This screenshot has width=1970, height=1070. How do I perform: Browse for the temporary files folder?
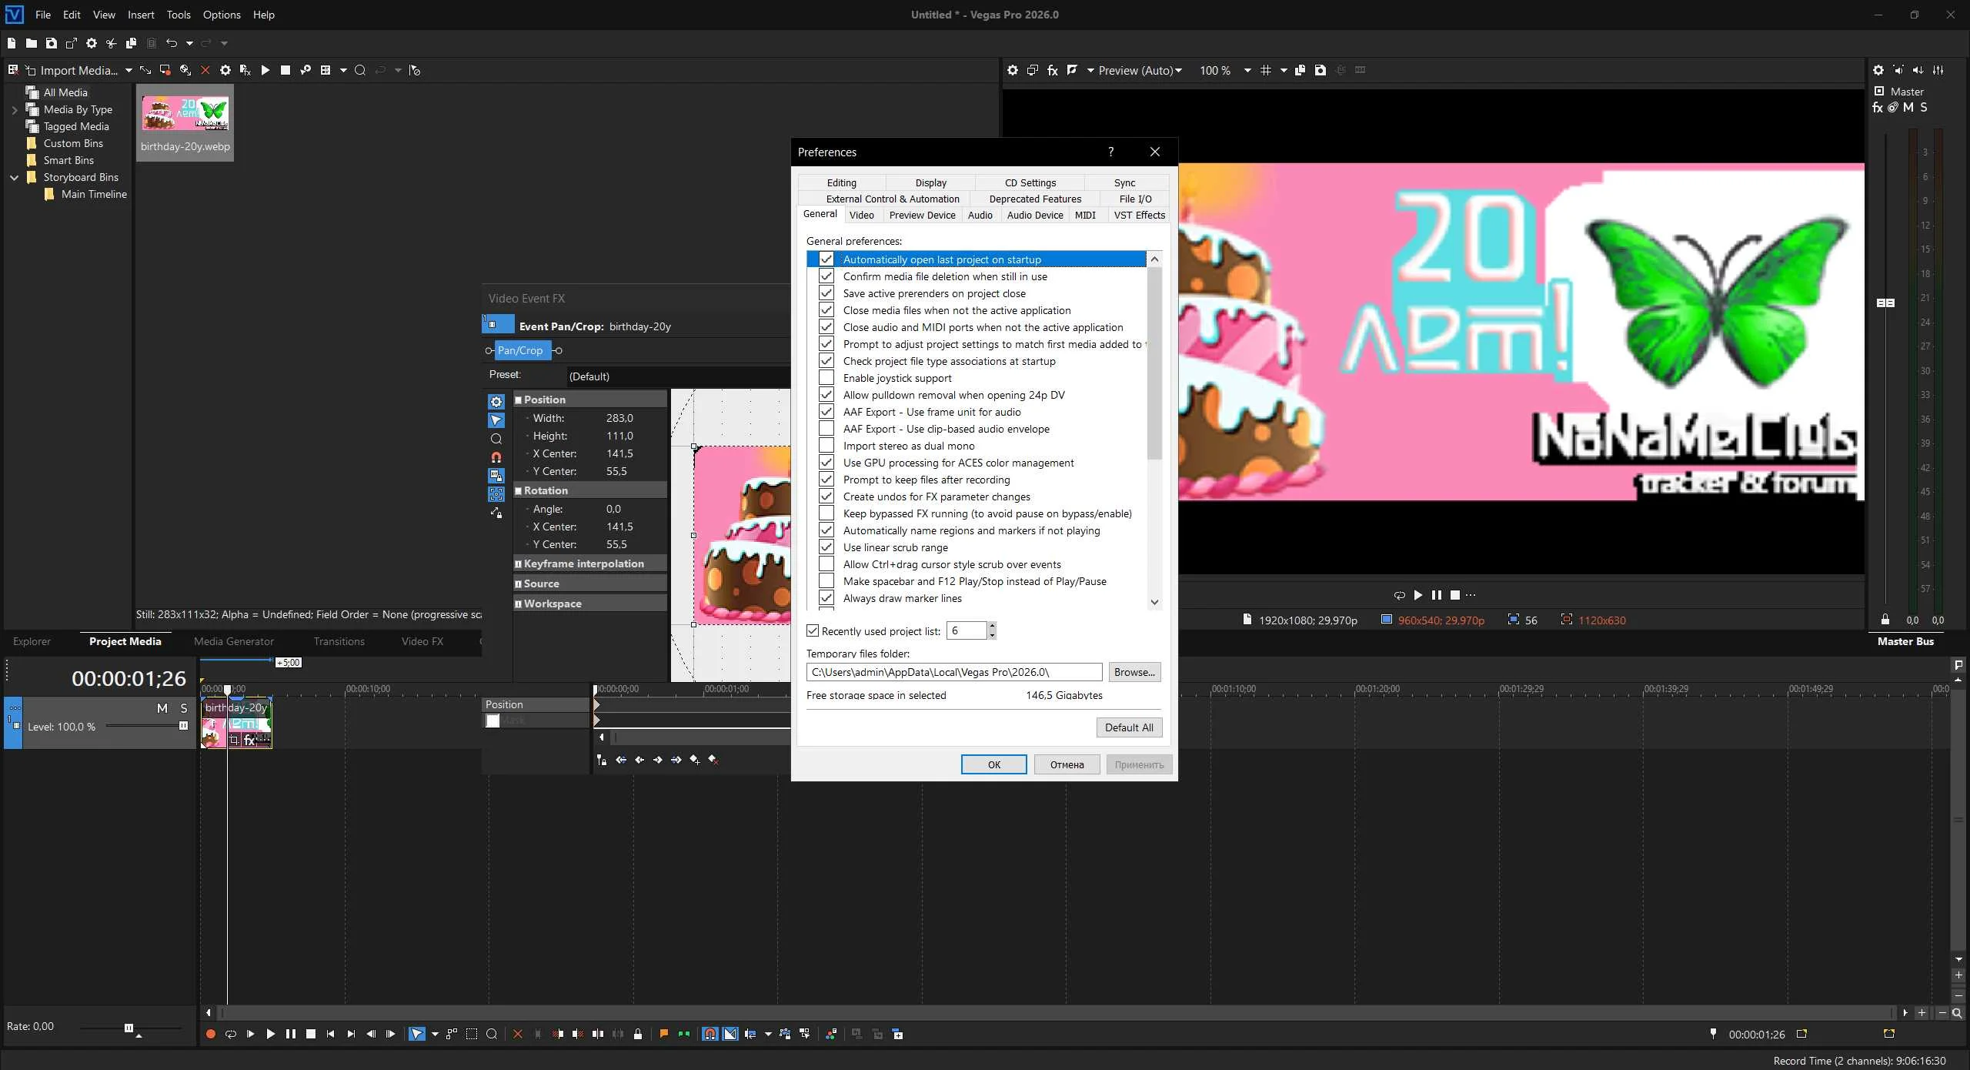coord(1134,672)
